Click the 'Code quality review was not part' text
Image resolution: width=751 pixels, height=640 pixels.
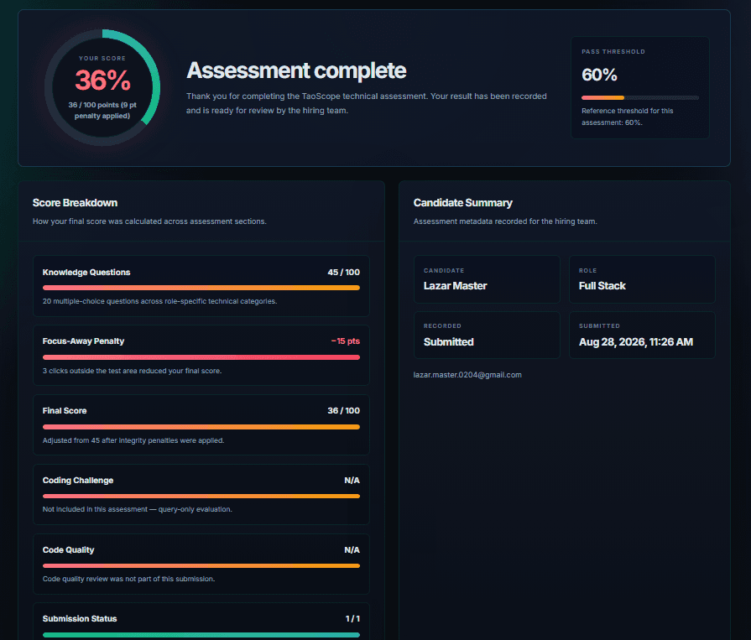[129, 580]
